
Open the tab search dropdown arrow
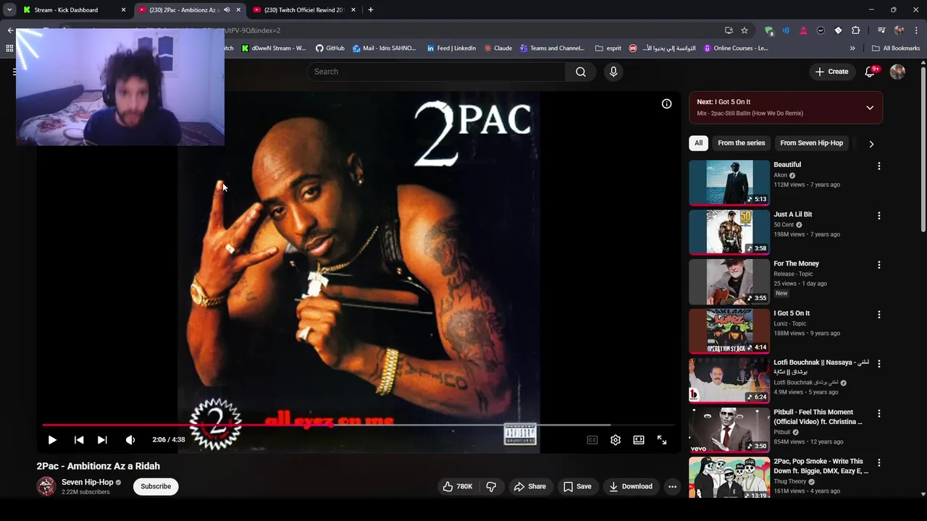(x=9, y=10)
